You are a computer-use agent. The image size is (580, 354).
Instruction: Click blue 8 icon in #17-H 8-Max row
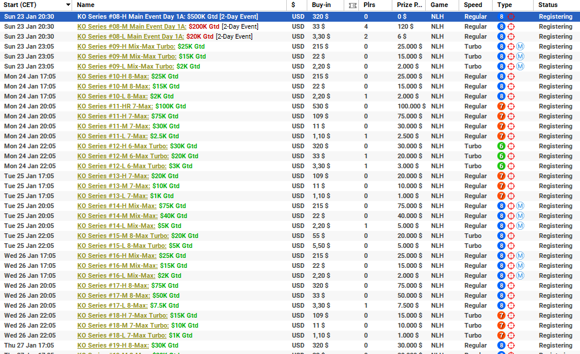501,286
